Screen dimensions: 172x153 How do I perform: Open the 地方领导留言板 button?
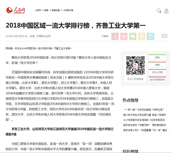[157, 79]
